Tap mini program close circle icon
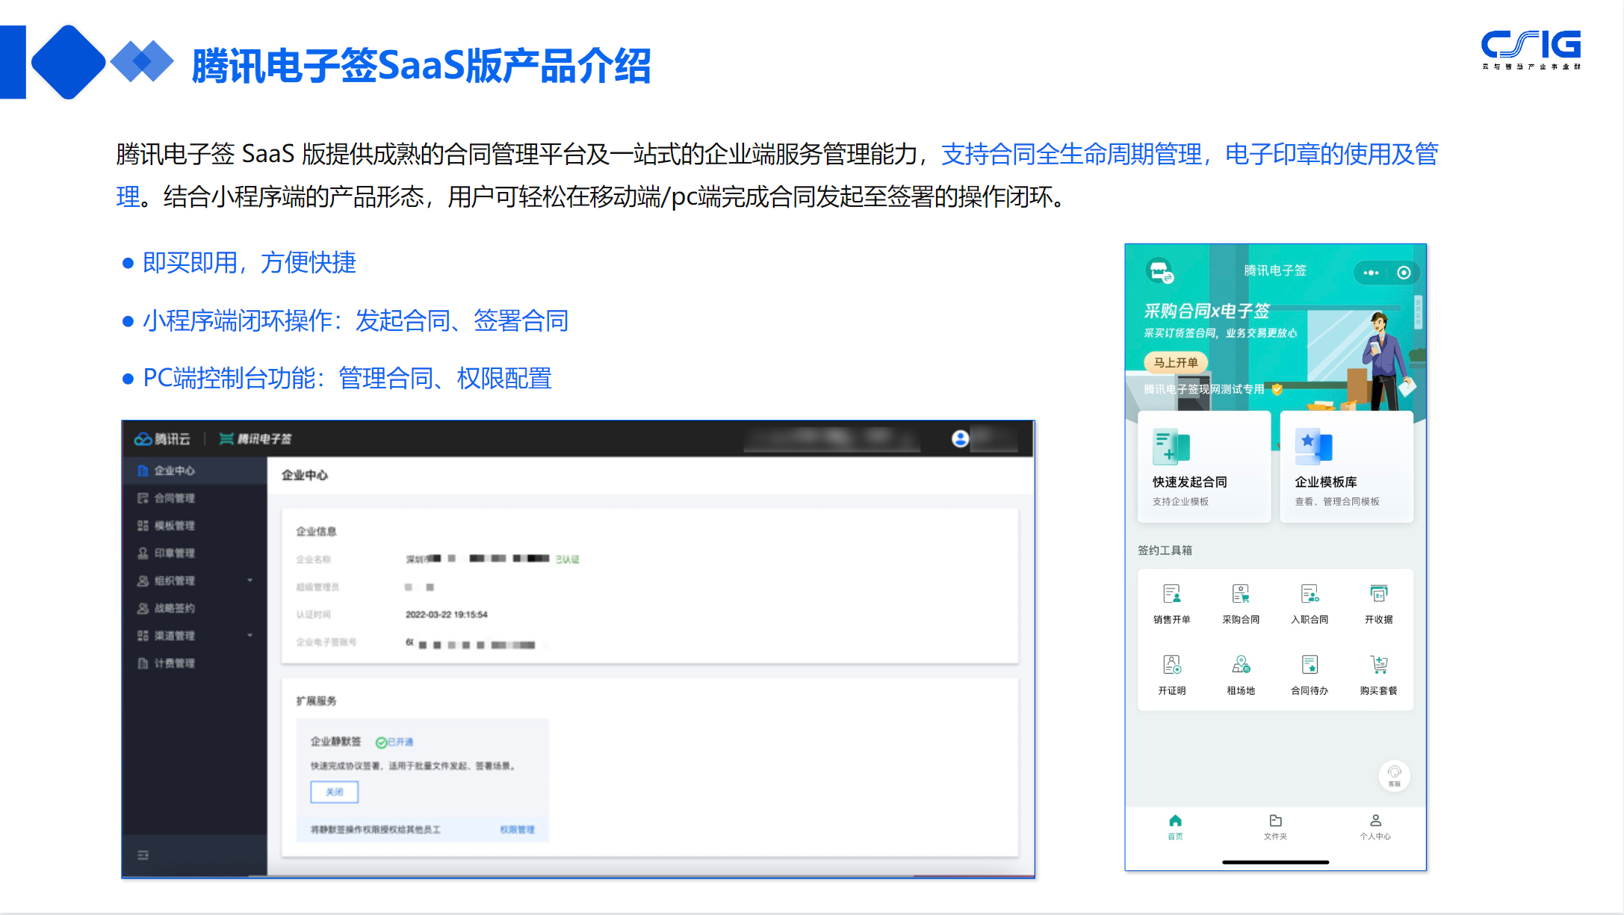The image size is (1624, 915). click(1404, 273)
